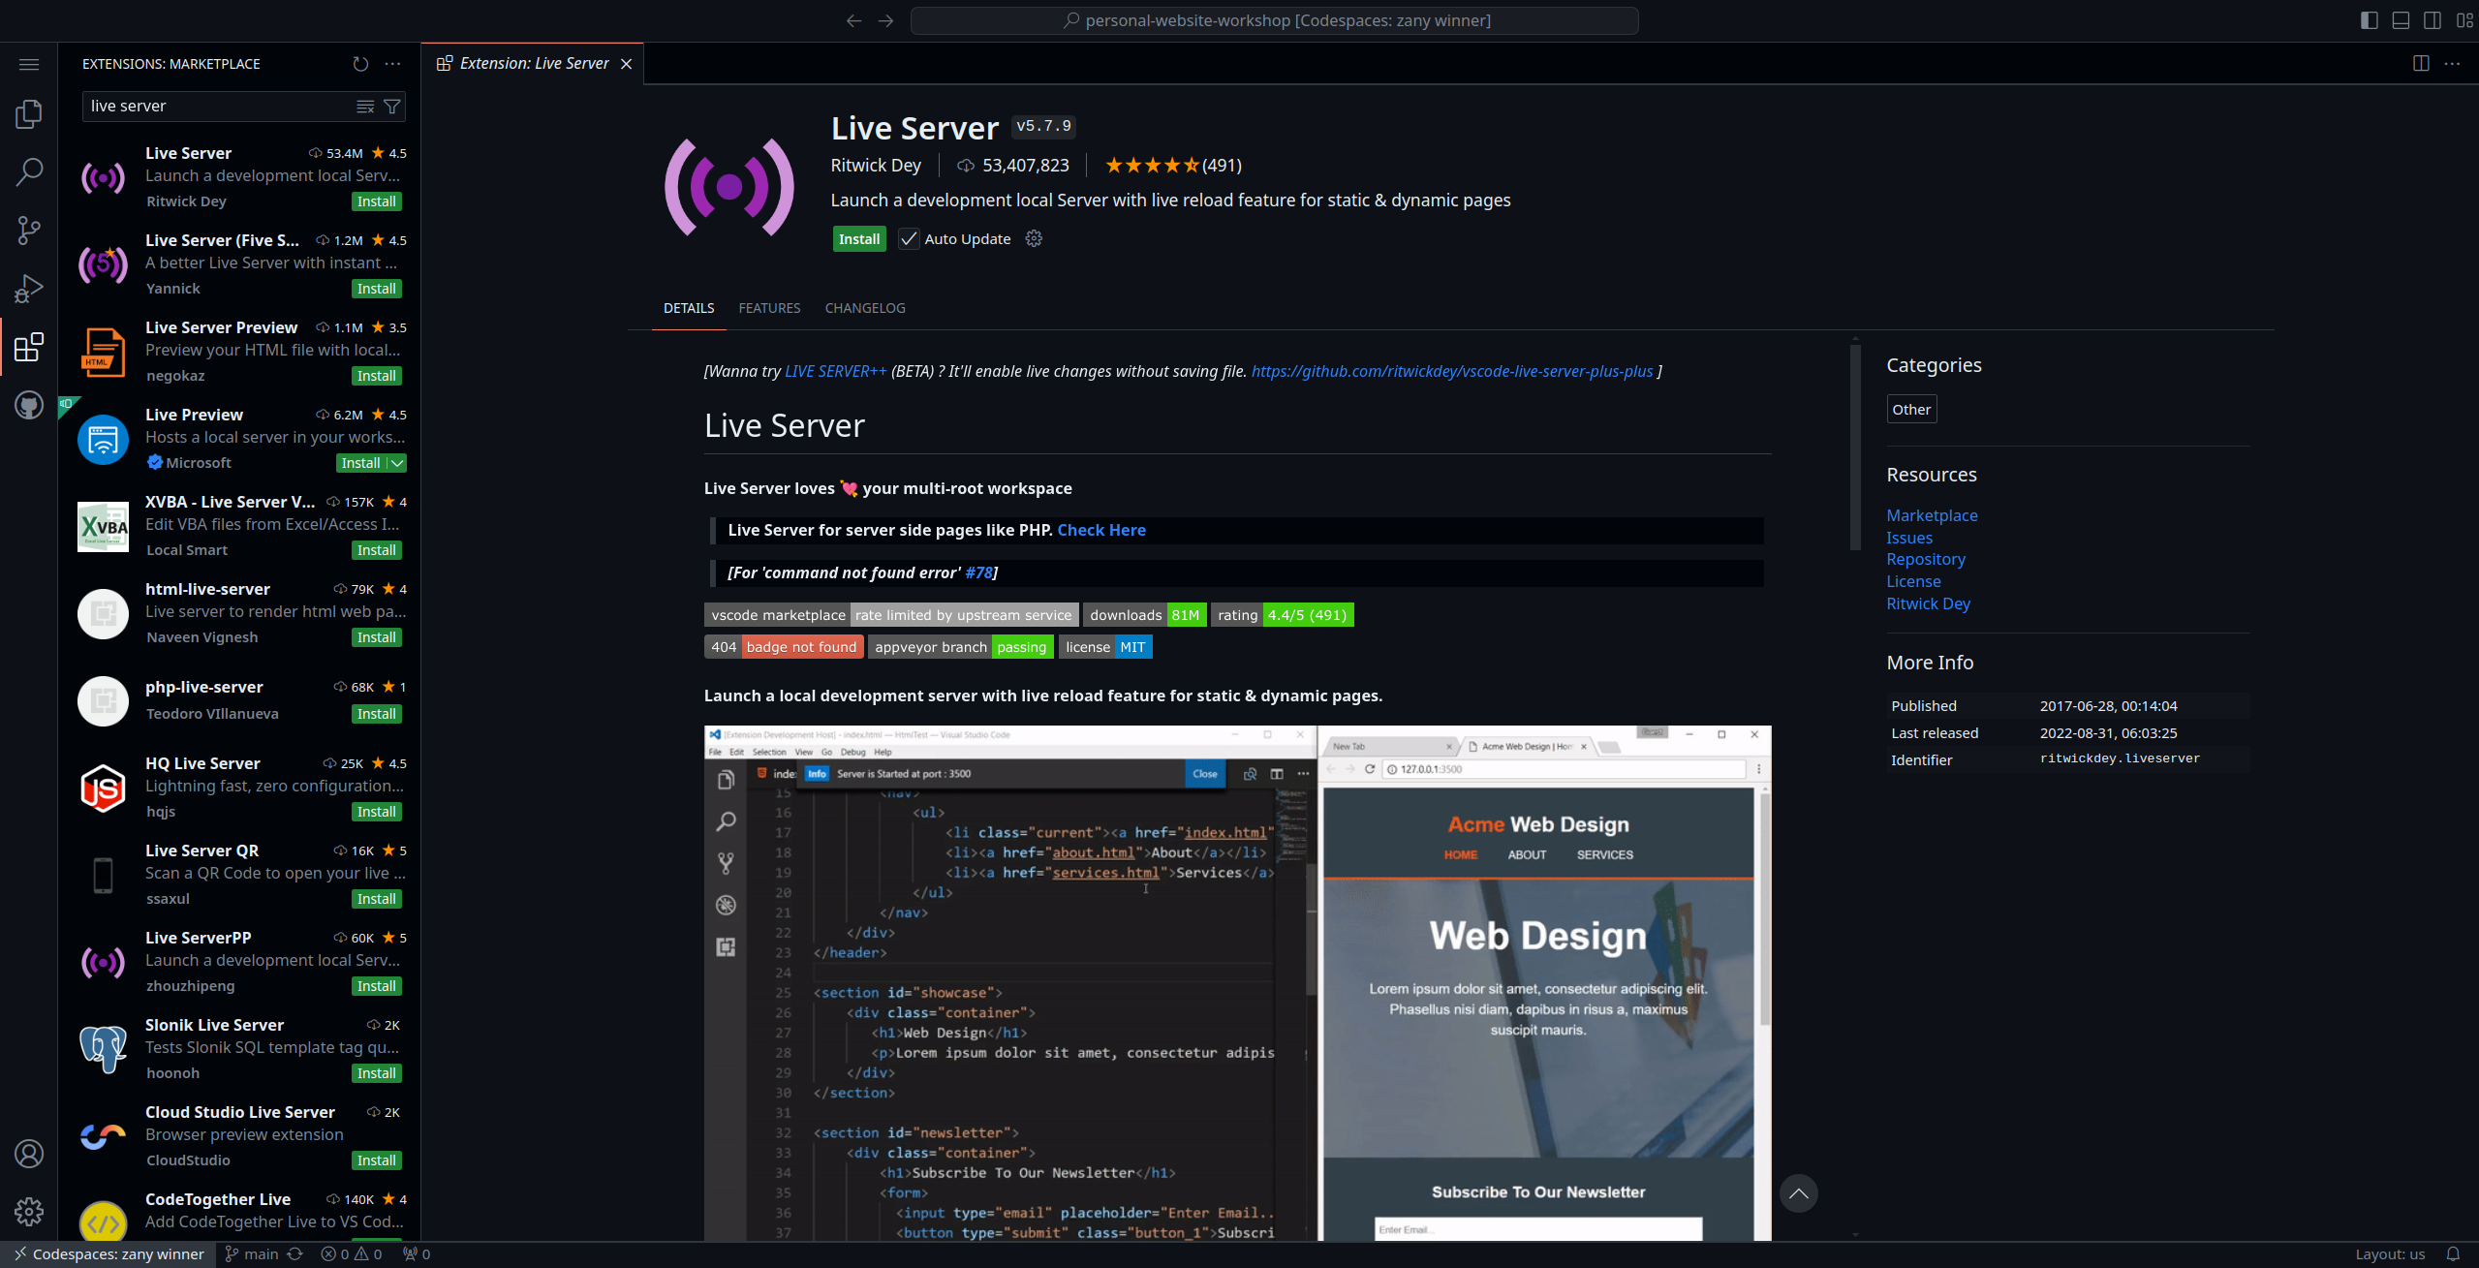Install the Live Server extension

tap(859, 239)
